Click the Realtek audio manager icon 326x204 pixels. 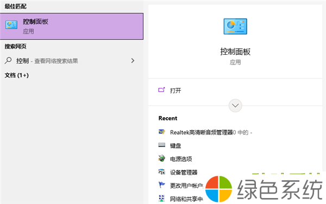point(162,132)
